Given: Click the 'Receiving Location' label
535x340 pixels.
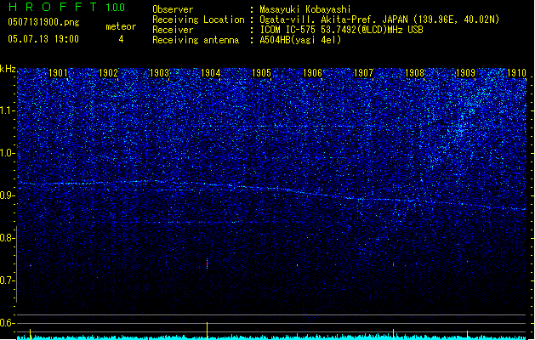Looking at the screenshot, I should click(x=198, y=20).
